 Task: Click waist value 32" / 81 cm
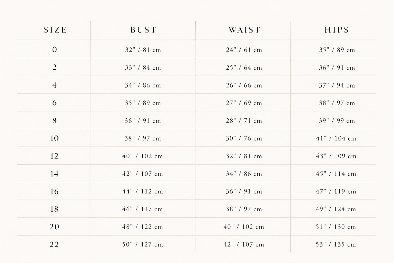point(244,156)
